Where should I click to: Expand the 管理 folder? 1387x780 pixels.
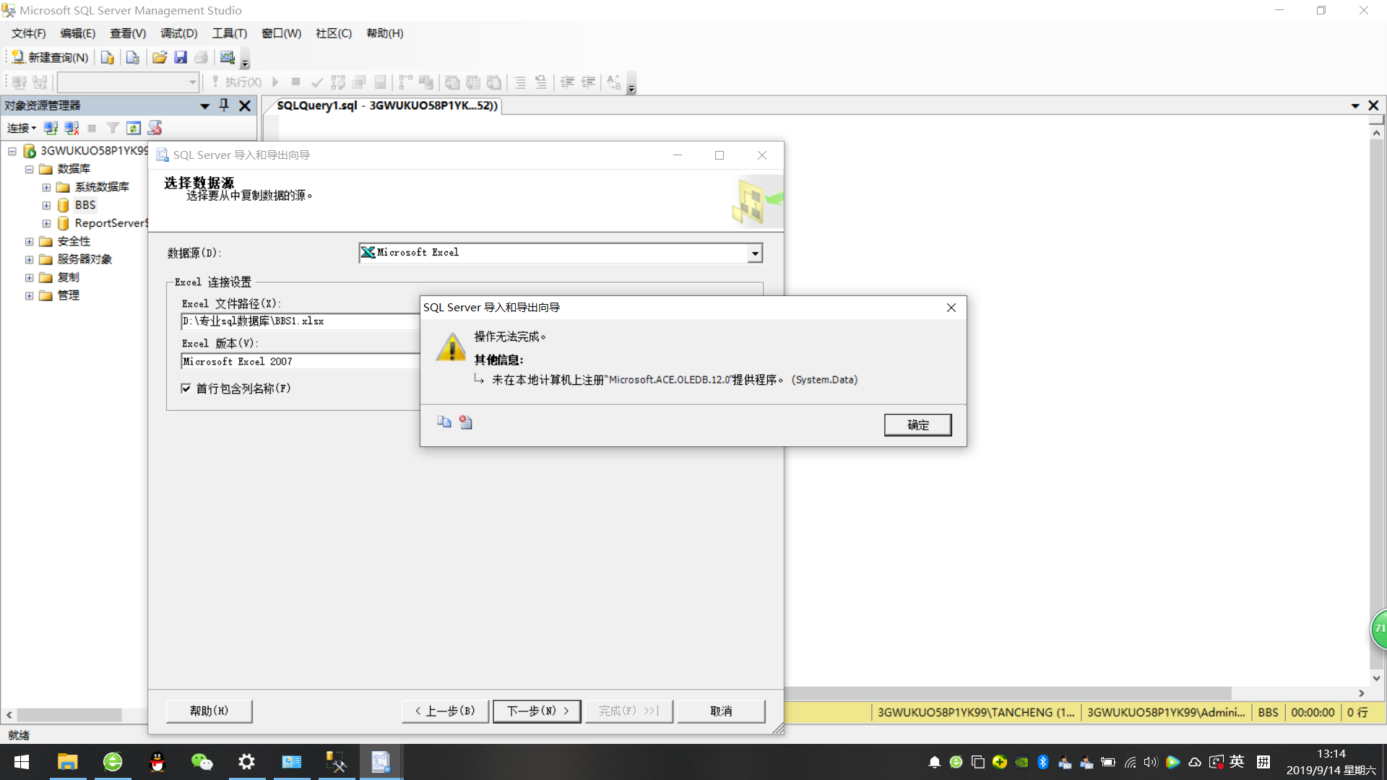[x=30, y=296]
